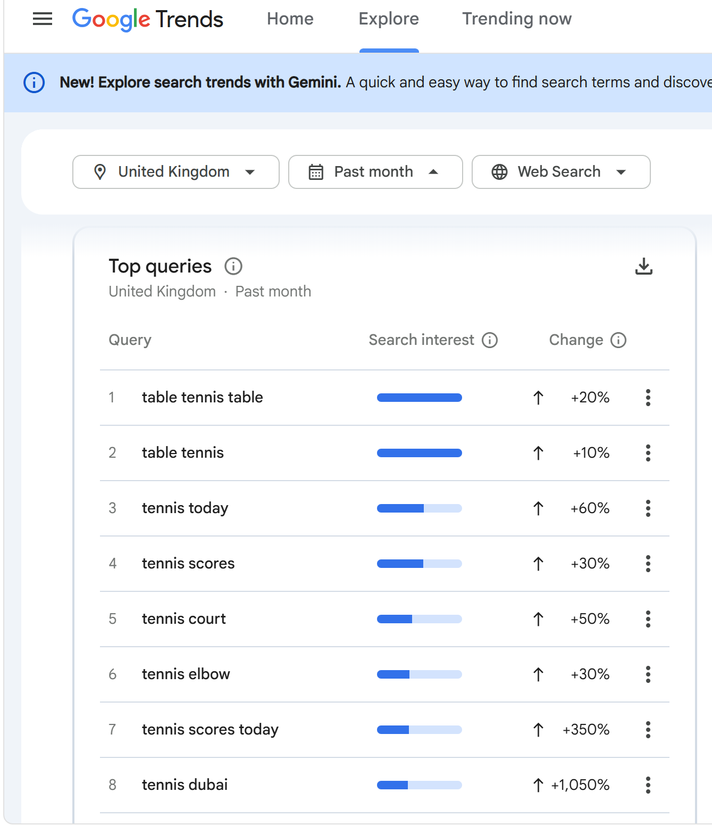Open the United Kingdom region dropdown
The image size is (712, 825).
[175, 172]
